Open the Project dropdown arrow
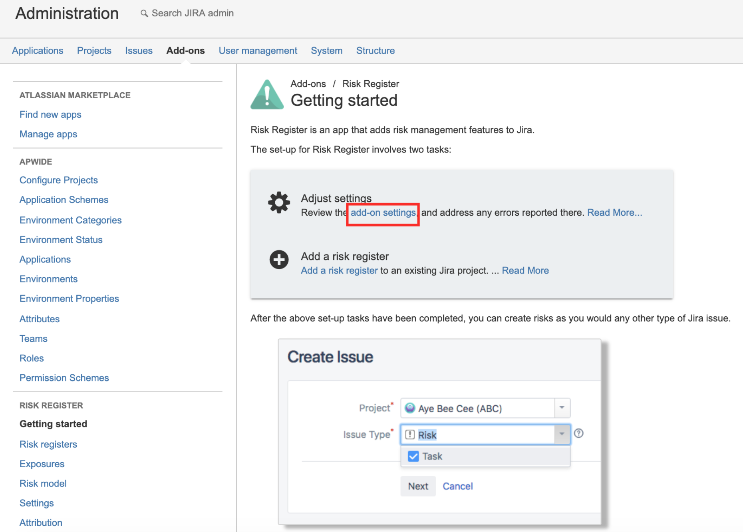 (562, 408)
